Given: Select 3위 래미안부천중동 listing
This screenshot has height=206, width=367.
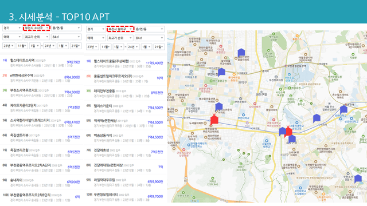Looking at the screenshot, I should (125, 93).
